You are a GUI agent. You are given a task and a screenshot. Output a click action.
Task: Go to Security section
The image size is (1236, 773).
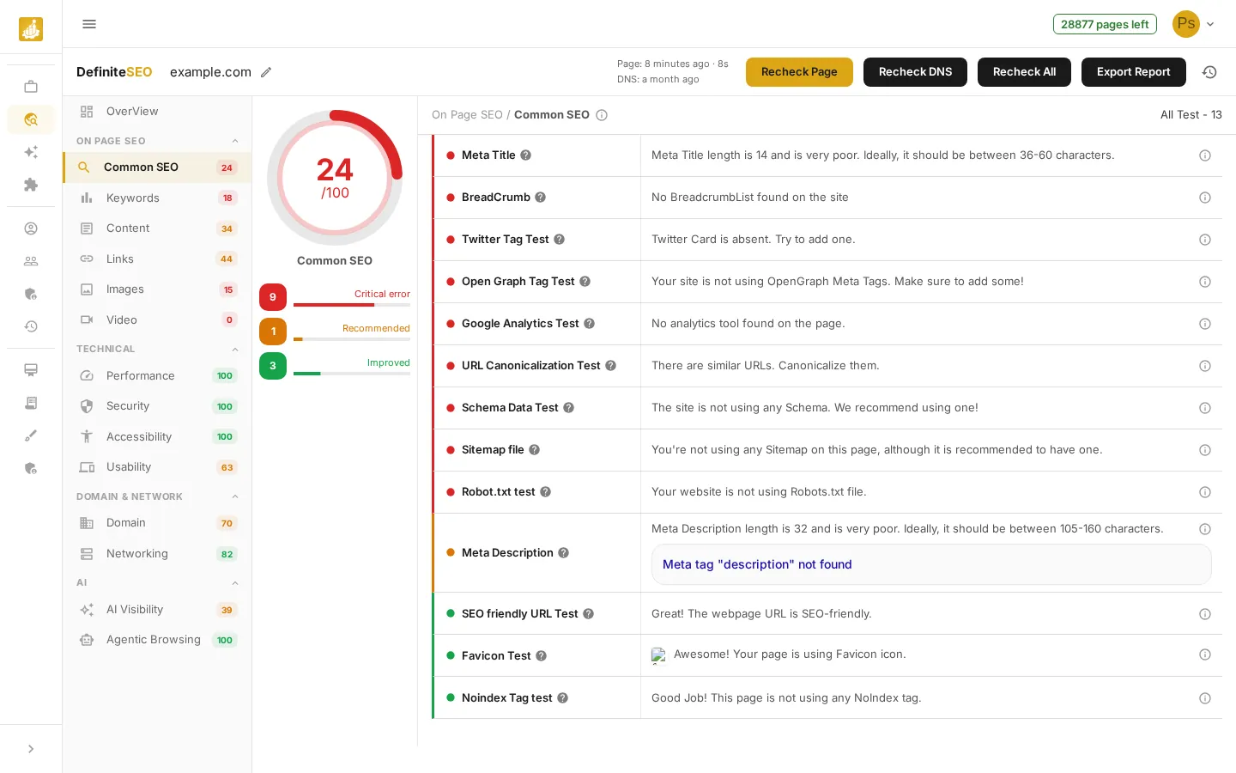[x=157, y=406]
